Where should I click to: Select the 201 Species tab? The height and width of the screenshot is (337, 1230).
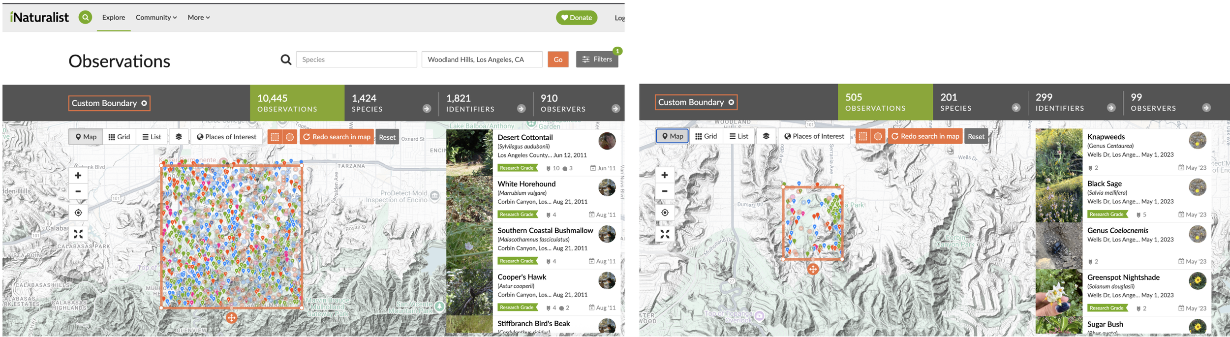tap(980, 102)
